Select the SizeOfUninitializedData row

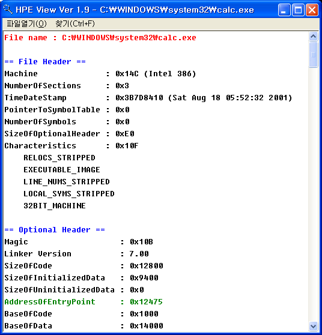pyautogui.click(x=74, y=289)
